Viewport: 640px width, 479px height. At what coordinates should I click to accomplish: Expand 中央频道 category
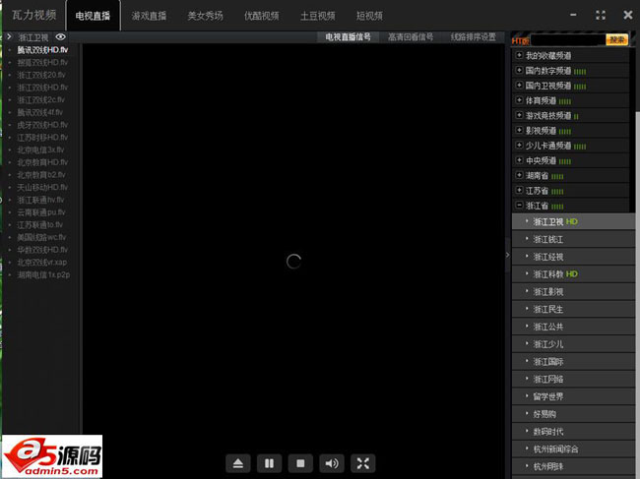[519, 160]
